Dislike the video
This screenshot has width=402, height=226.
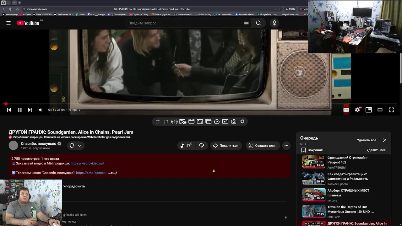click(x=202, y=146)
